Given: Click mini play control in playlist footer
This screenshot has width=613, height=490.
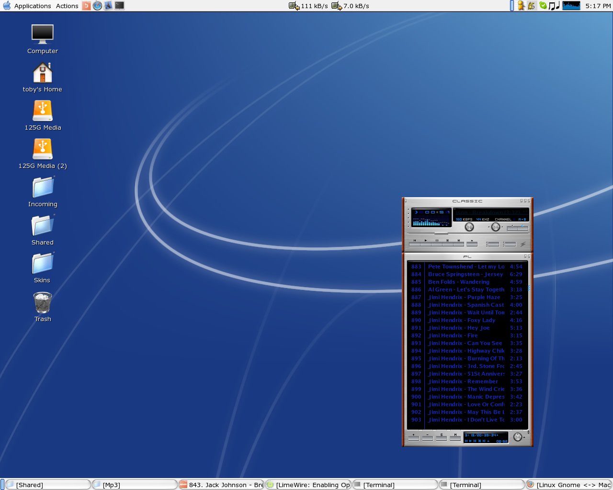Looking at the screenshot, I should (470, 441).
